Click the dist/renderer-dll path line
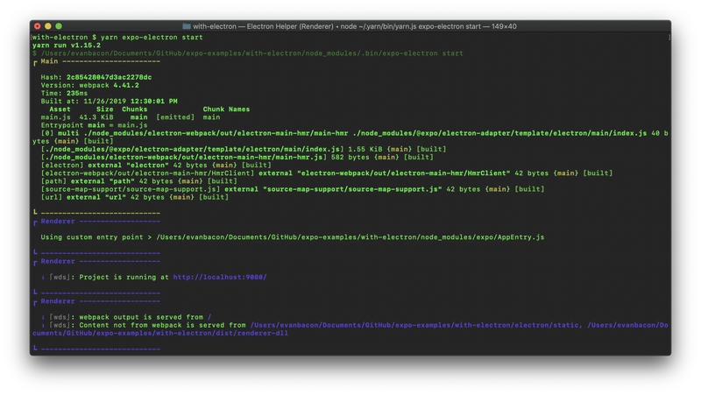Screen dimensions: 701x395 coord(160,334)
